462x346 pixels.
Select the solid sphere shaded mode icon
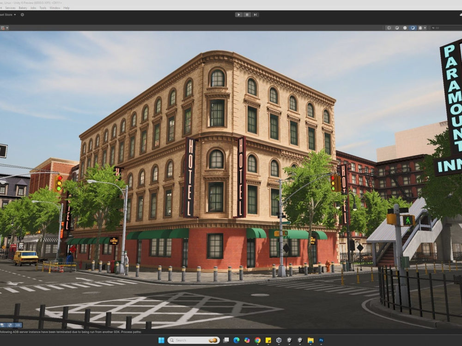[x=405, y=28]
